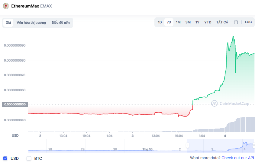Click the 0.0000000060 axis label
255x164 pixels.
click(15, 90)
